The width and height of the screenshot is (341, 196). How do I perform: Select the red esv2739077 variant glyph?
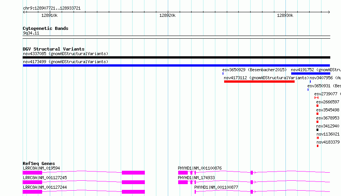[x=316, y=98]
